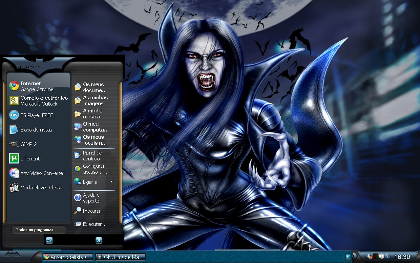Launch Bloco de notas
The height and width of the screenshot is (263, 420).
[x=38, y=130]
